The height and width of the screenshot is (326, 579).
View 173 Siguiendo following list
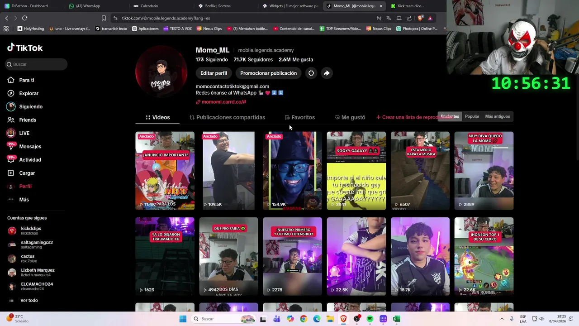click(212, 59)
